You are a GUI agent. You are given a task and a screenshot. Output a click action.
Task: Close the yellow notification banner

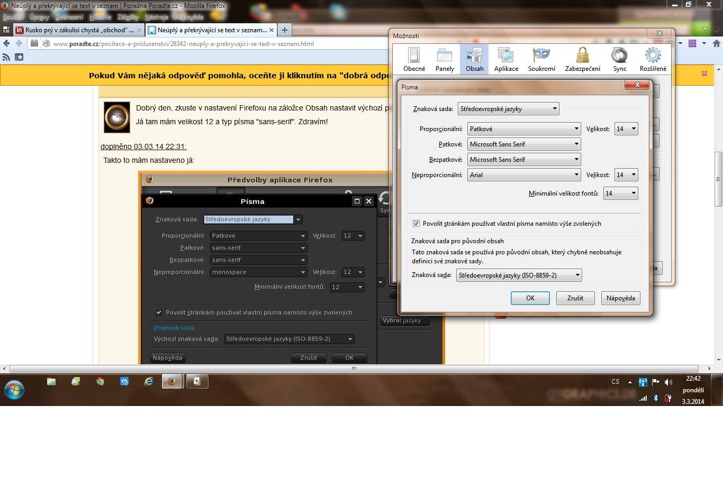[704, 73]
